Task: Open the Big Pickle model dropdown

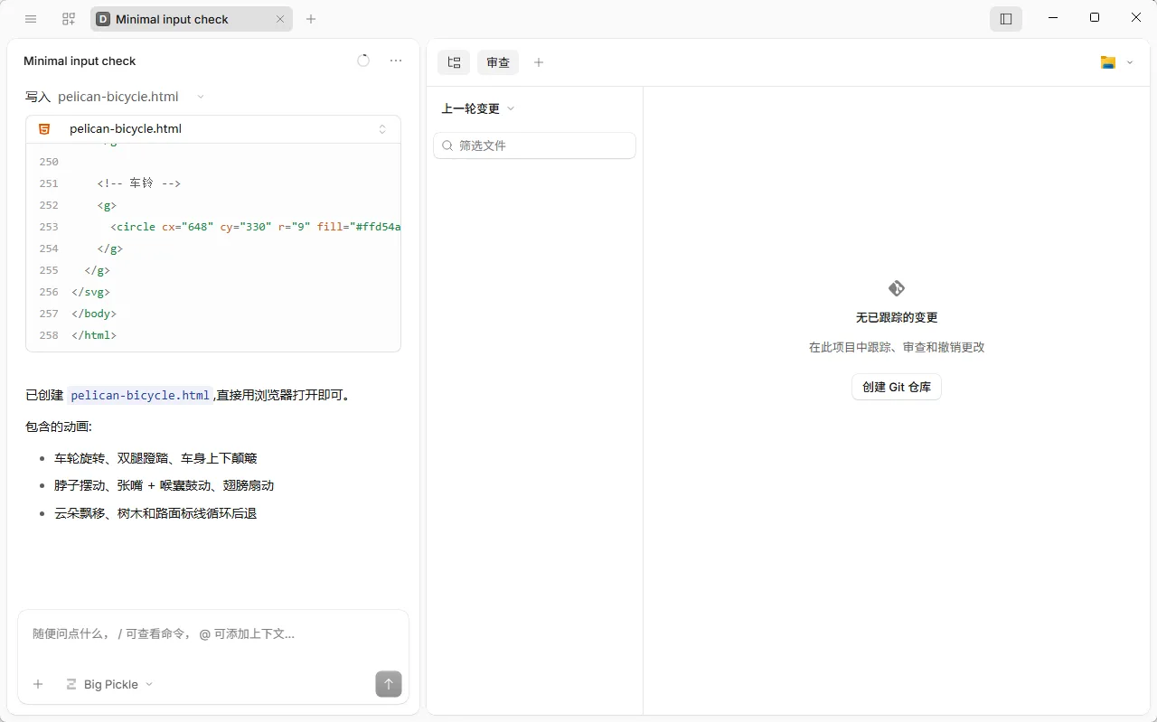Action: 109,684
